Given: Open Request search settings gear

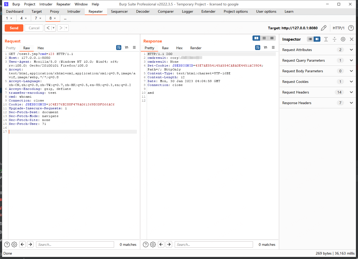Looking at the screenshot, I should (14, 244).
